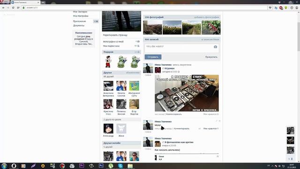This screenshot has height=169, width=300.
Task: Click the +26 badge next to Приложения
Action: [x=96, y=21]
